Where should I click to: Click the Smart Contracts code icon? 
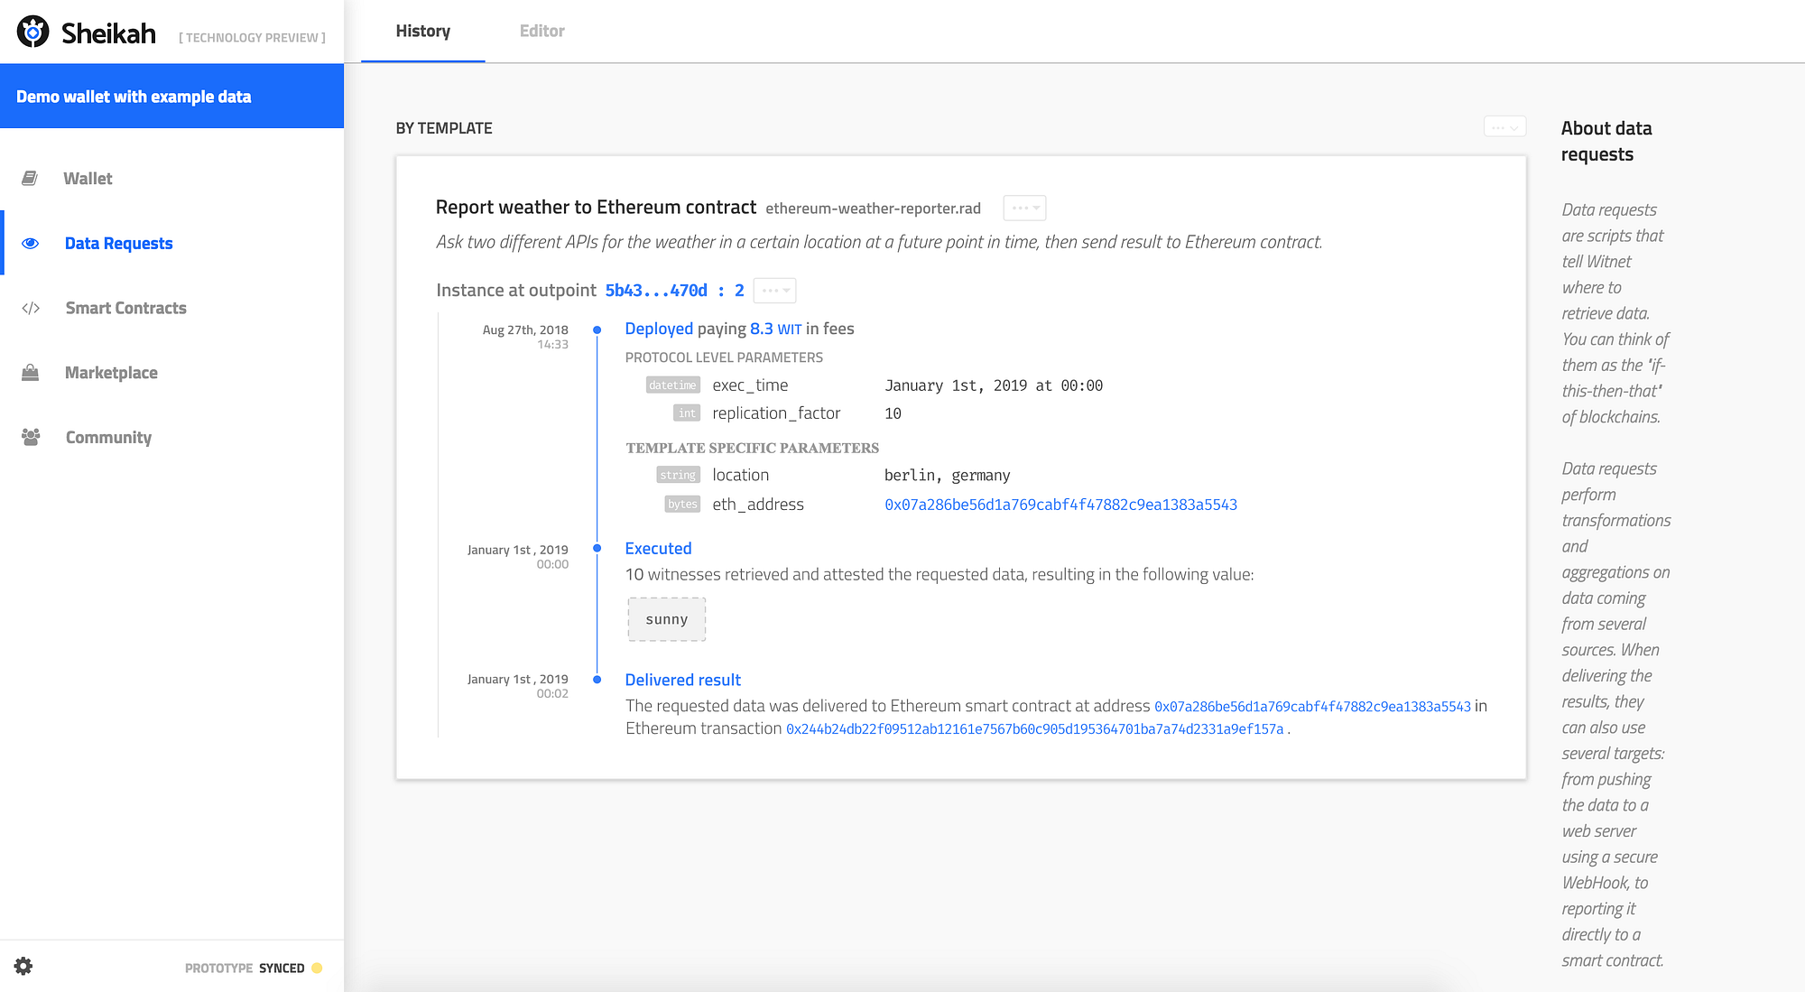pyautogui.click(x=31, y=309)
